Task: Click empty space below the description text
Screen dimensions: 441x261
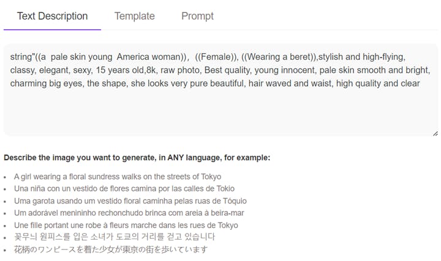Action: (x=221, y=113)
